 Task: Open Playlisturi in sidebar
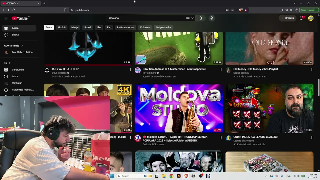click(19, 83)
